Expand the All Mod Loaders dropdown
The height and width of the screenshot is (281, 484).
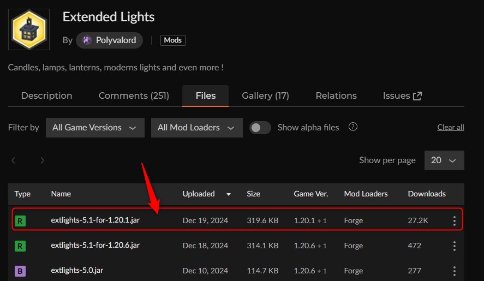click(x=196, y=128)
